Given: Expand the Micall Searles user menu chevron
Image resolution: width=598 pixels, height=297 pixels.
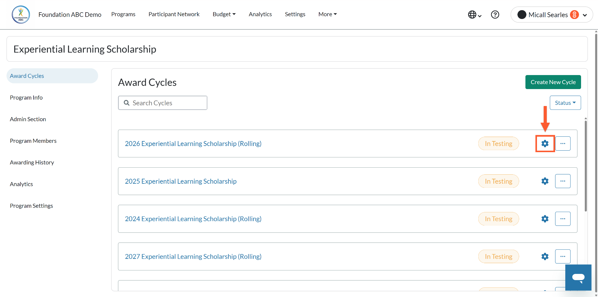Looking at the screenshot, I should click(x=585, y=15).
